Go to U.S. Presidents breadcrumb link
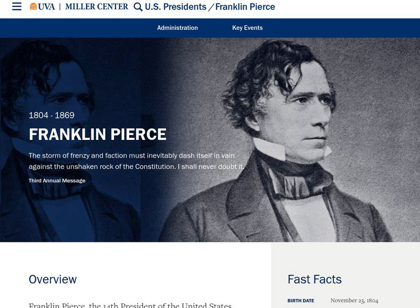420x308 pixels. [x=175, y=7]
